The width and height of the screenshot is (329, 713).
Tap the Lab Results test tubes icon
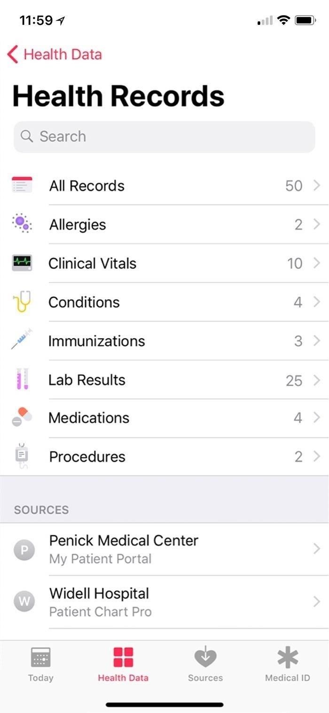click(22, 379)
